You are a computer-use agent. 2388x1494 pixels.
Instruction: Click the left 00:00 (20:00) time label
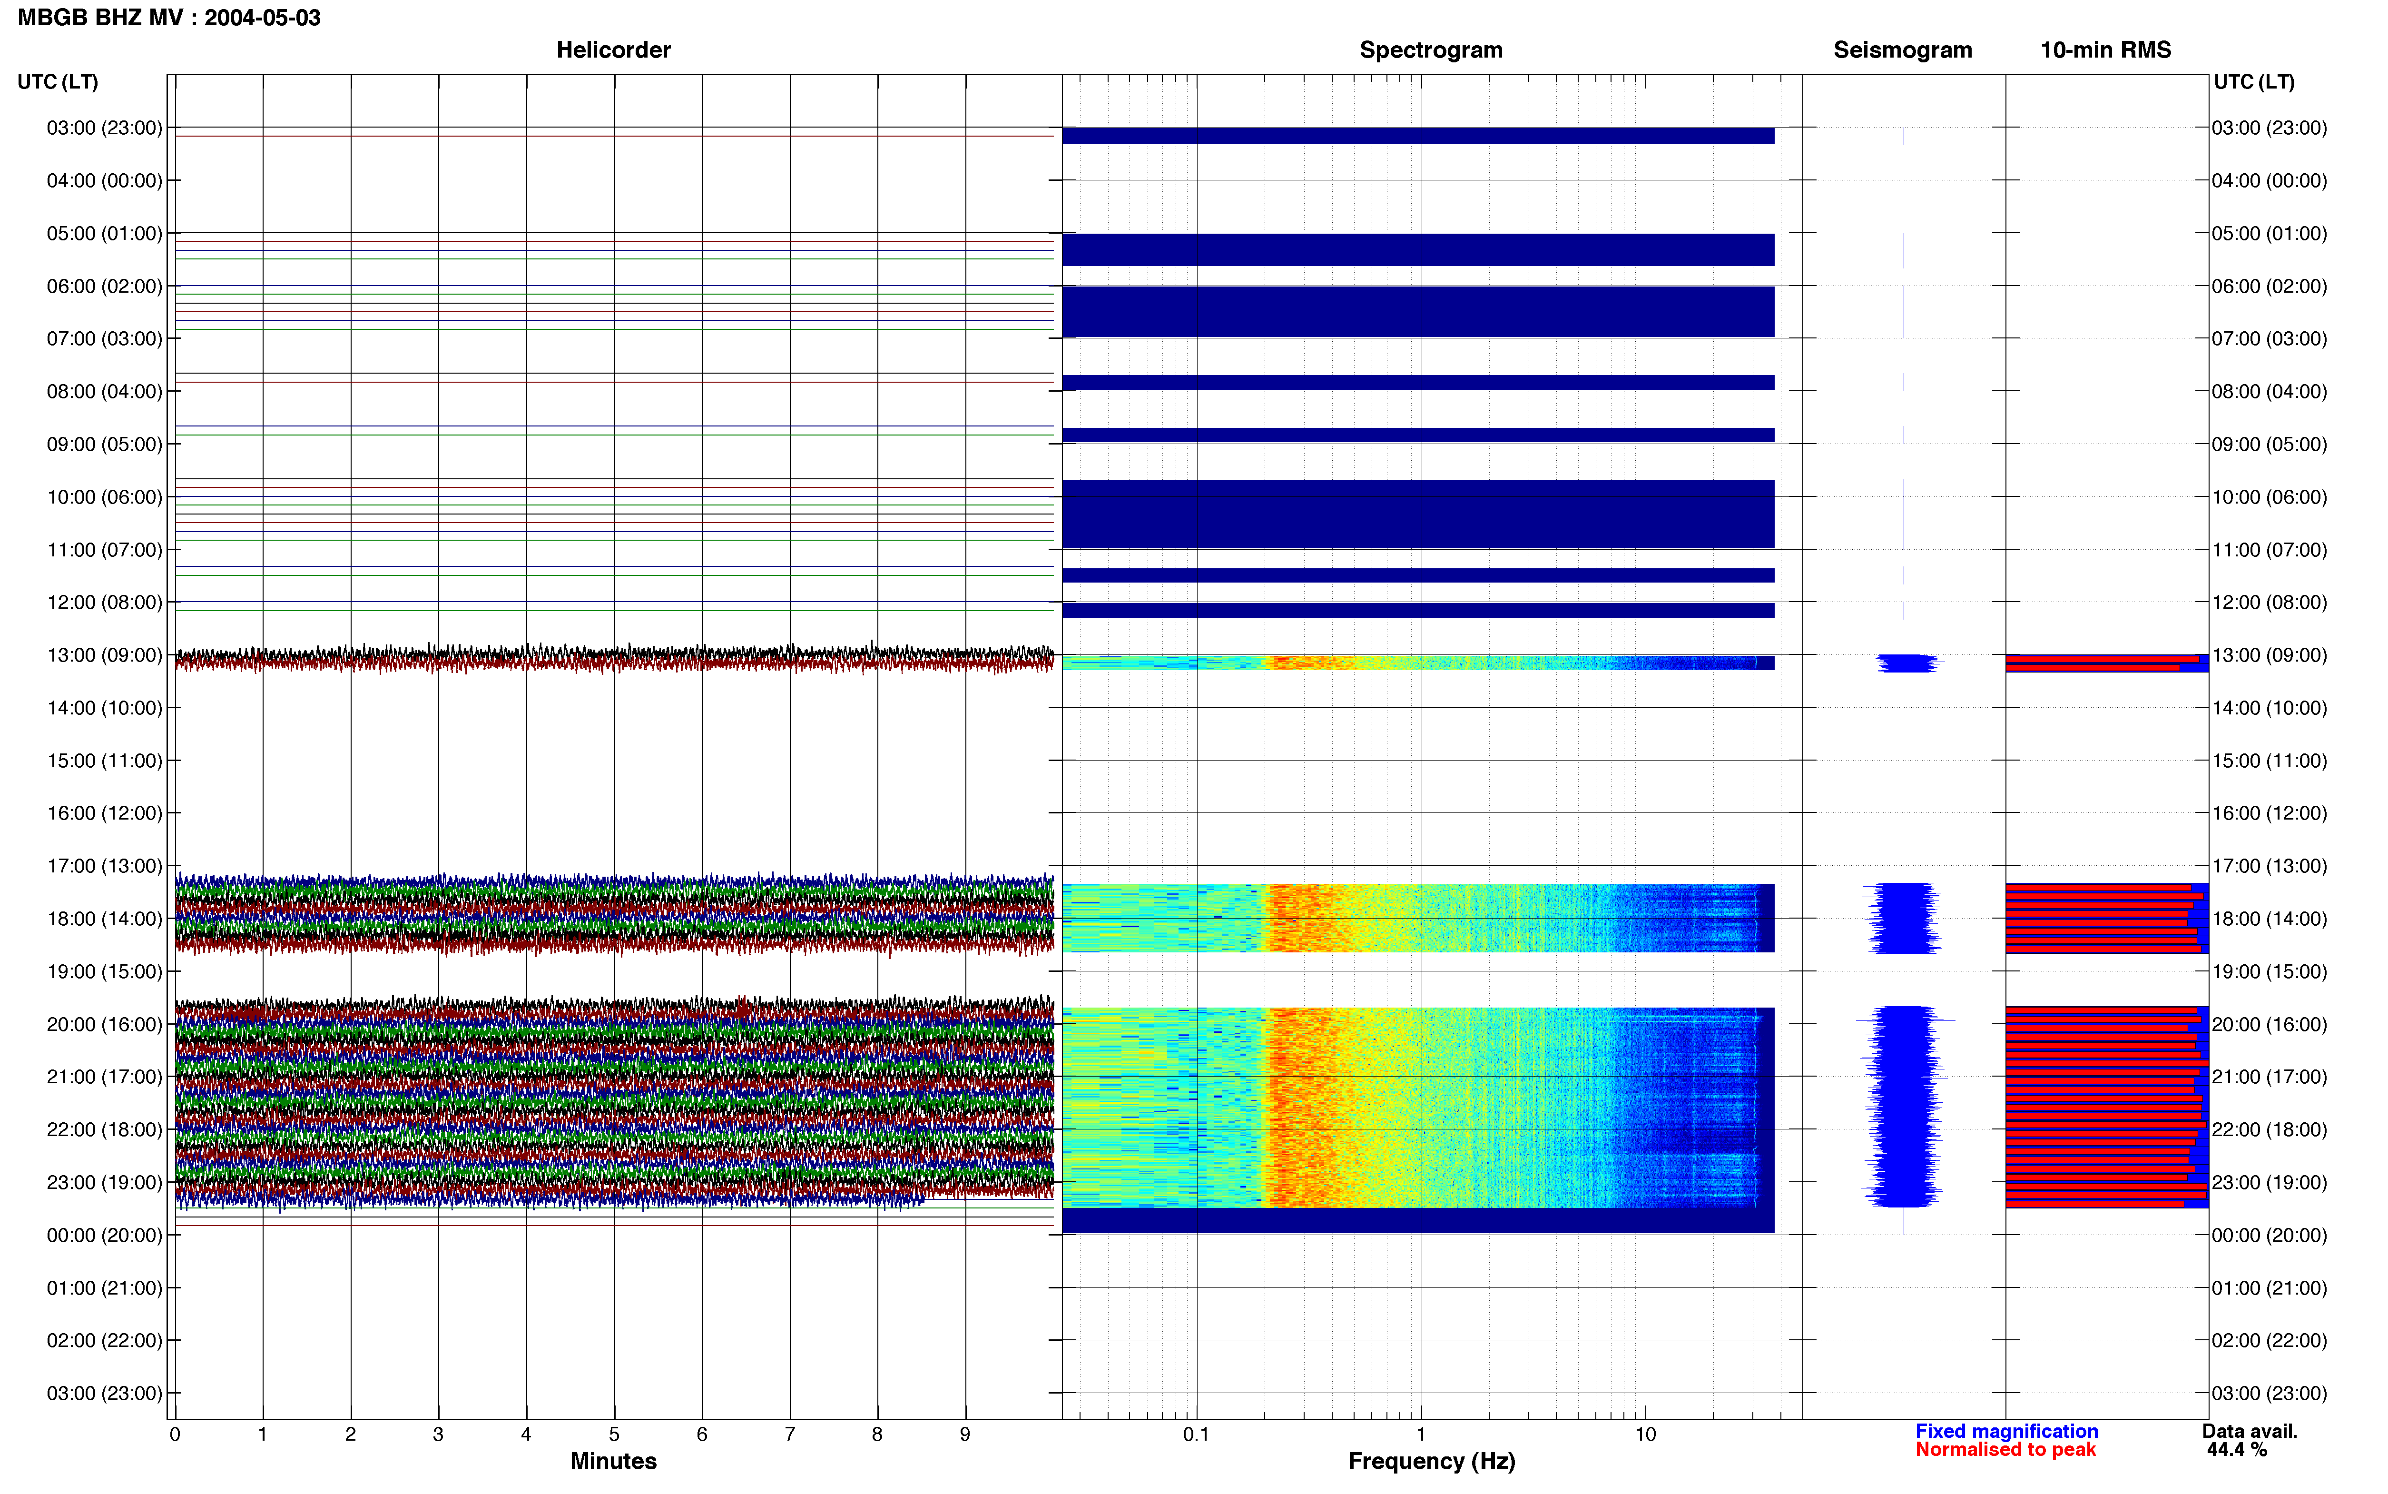(105, 1235)
